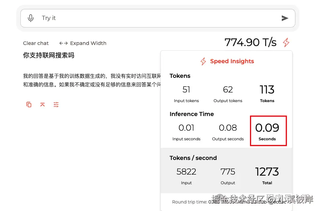Copy the assistant's response using the copy icon

click(29, 104)
